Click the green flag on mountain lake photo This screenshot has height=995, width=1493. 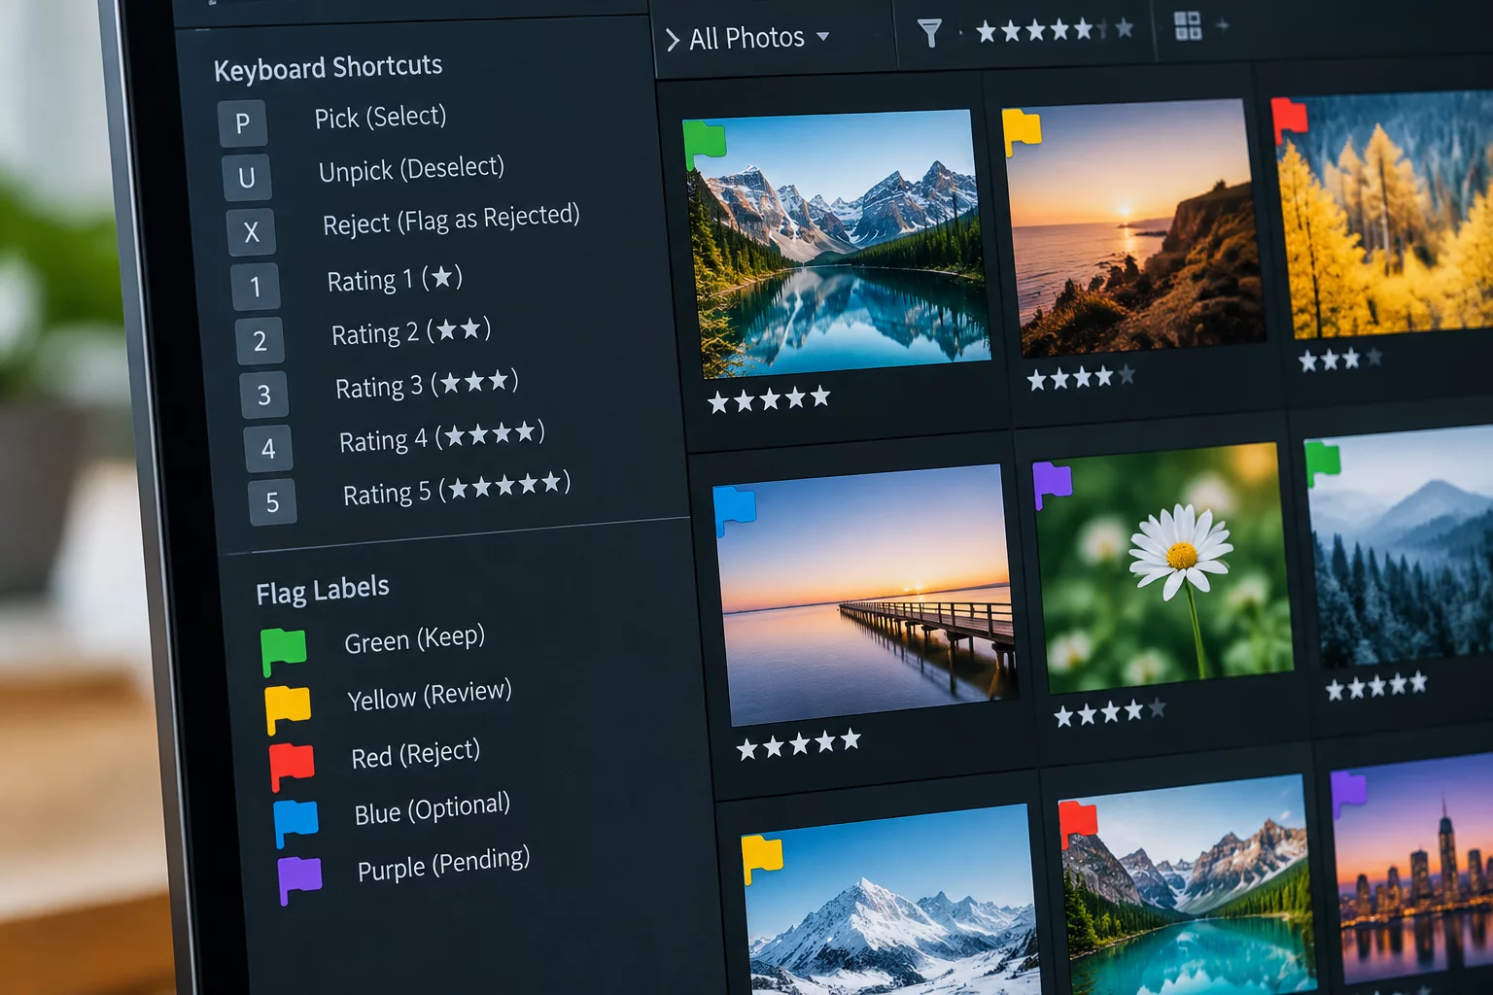(x=705, y=145)
